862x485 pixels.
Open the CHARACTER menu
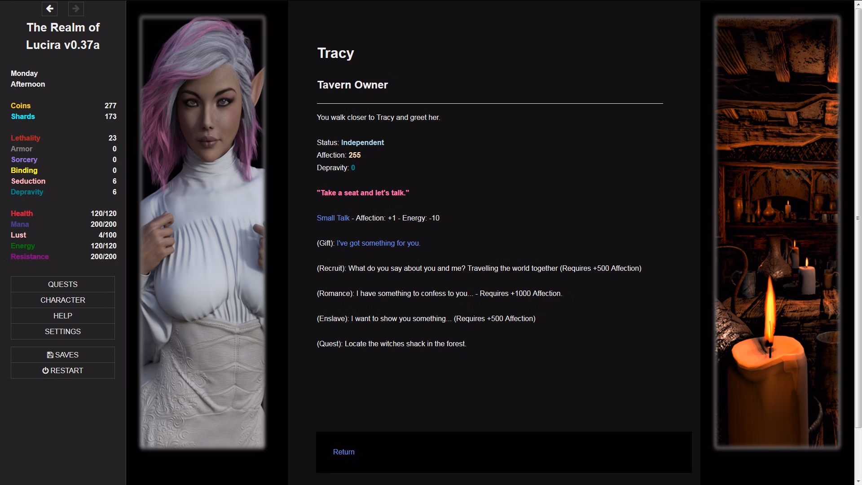[63, 300]
